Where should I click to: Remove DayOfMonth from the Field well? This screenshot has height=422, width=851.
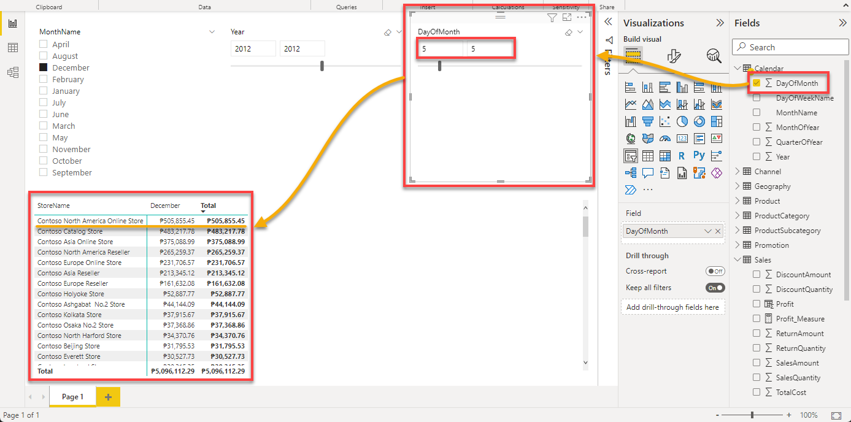718,231
